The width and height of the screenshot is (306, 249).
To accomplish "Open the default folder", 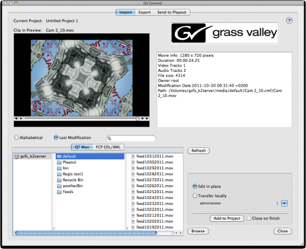I will click(90, 156).
